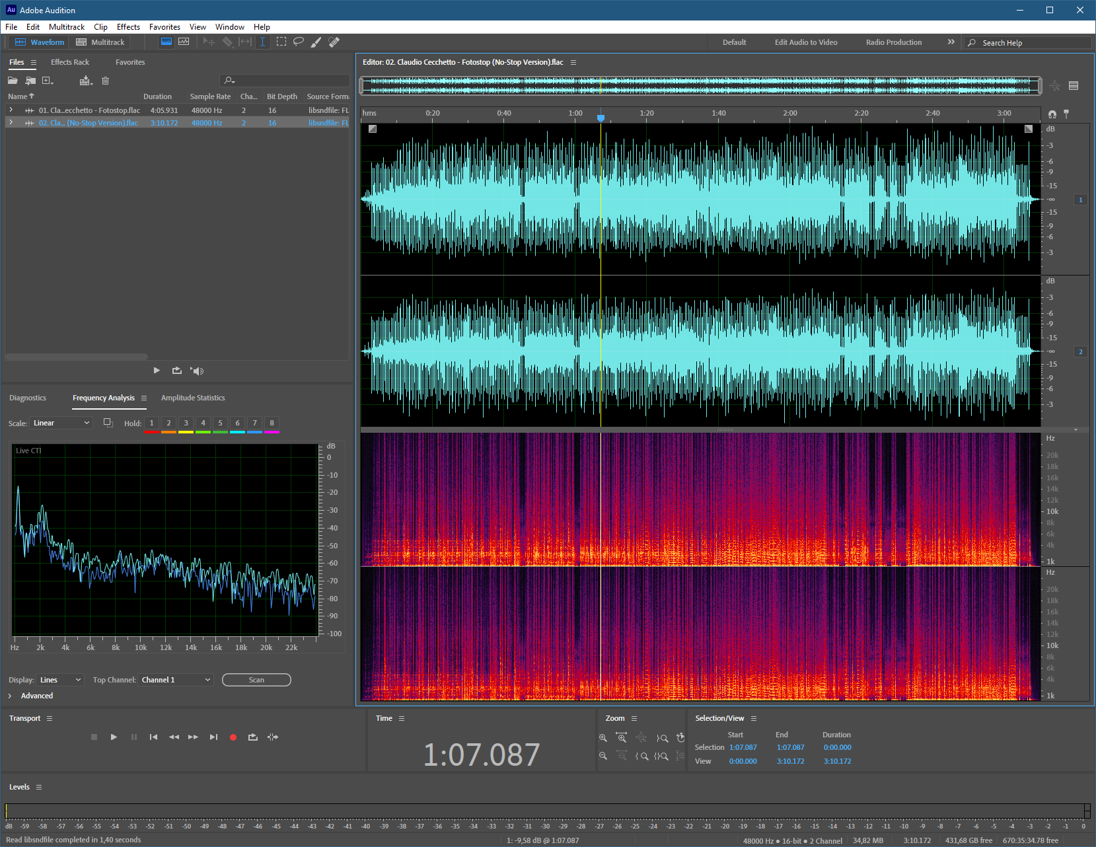Click the Import File icon
The height and width of the screenshot is (847, 1096).
[x=30, y=81]
